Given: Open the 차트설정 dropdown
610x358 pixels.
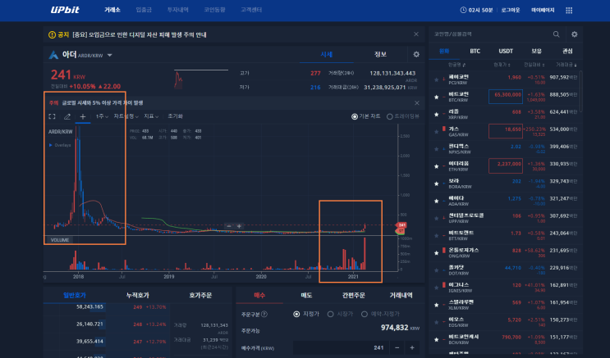Looking at the screenshot, I should (126, 116).
